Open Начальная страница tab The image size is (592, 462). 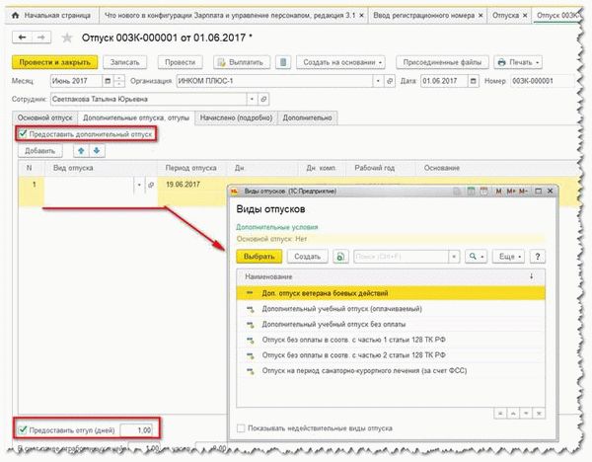point(52,16)
